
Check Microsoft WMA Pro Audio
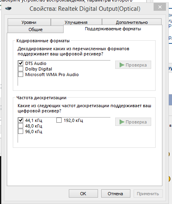(x=20, y=75)
